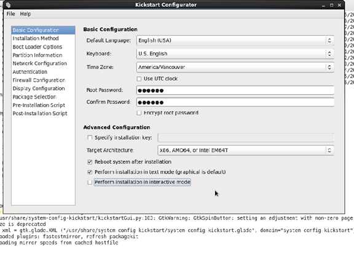This screenshot has height=253, width=354.
Task: Click the Kickstart Configurator title bar icon
Action: [x=8, y=5]
